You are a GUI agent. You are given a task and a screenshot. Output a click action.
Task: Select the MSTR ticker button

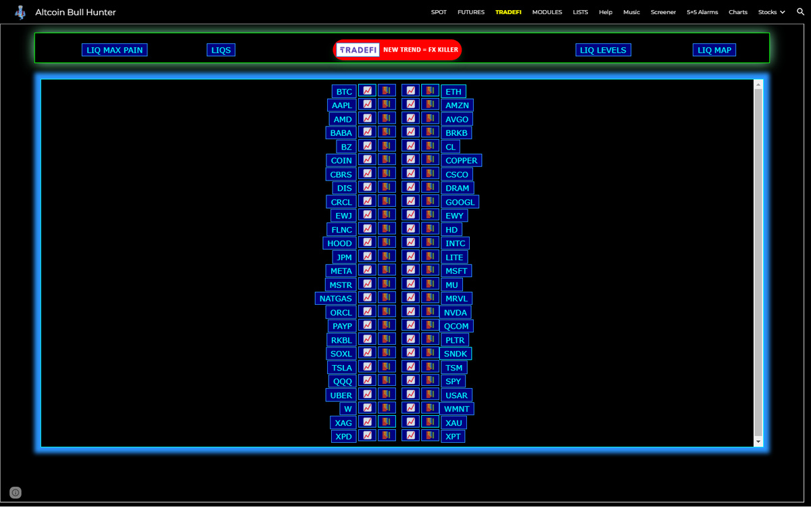pyautogui.click(x=341, y=285)
